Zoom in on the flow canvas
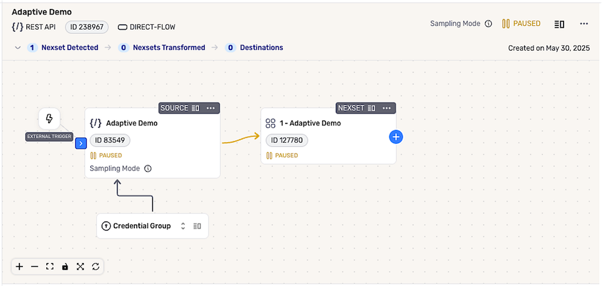The height and width of the screenshot is (286, 602). [x=19, y=266]
